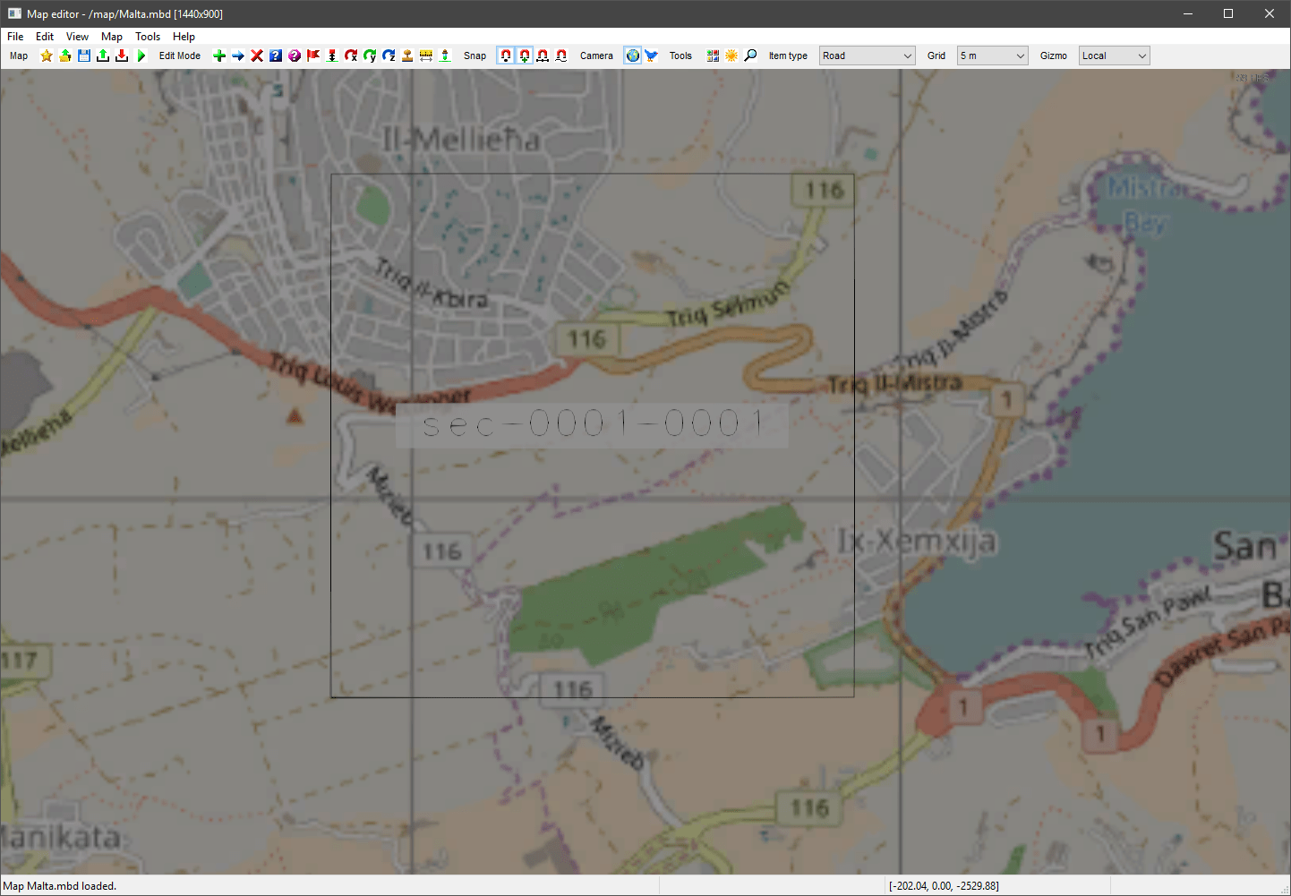
Task: Open the item Properties tool with question mark
Action: click(276, 55)
